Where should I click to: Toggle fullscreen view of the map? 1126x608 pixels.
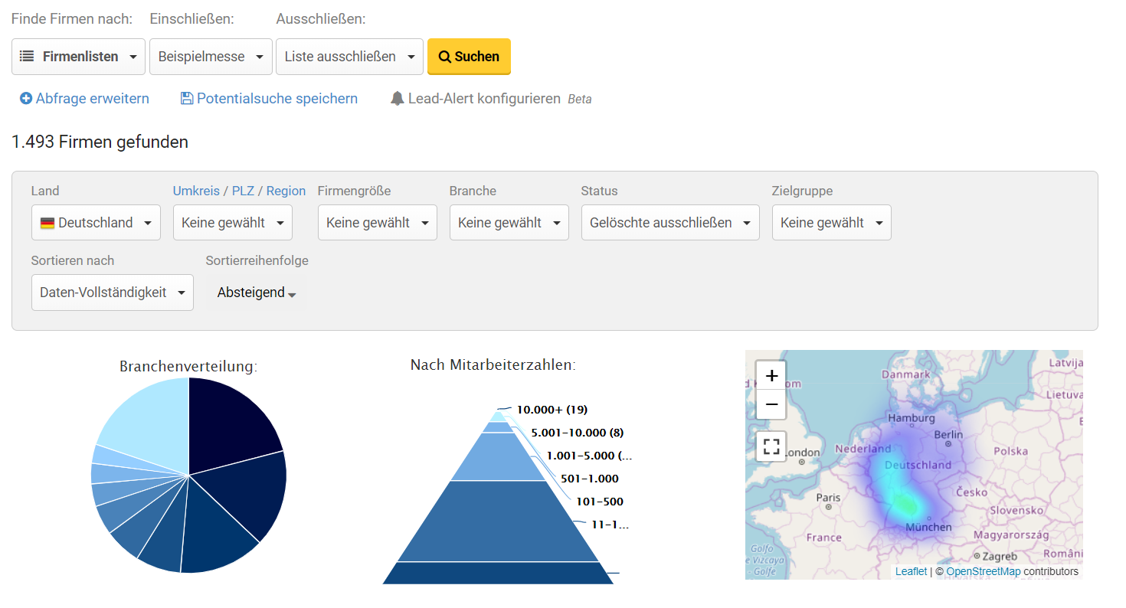[x=771, y=446]
